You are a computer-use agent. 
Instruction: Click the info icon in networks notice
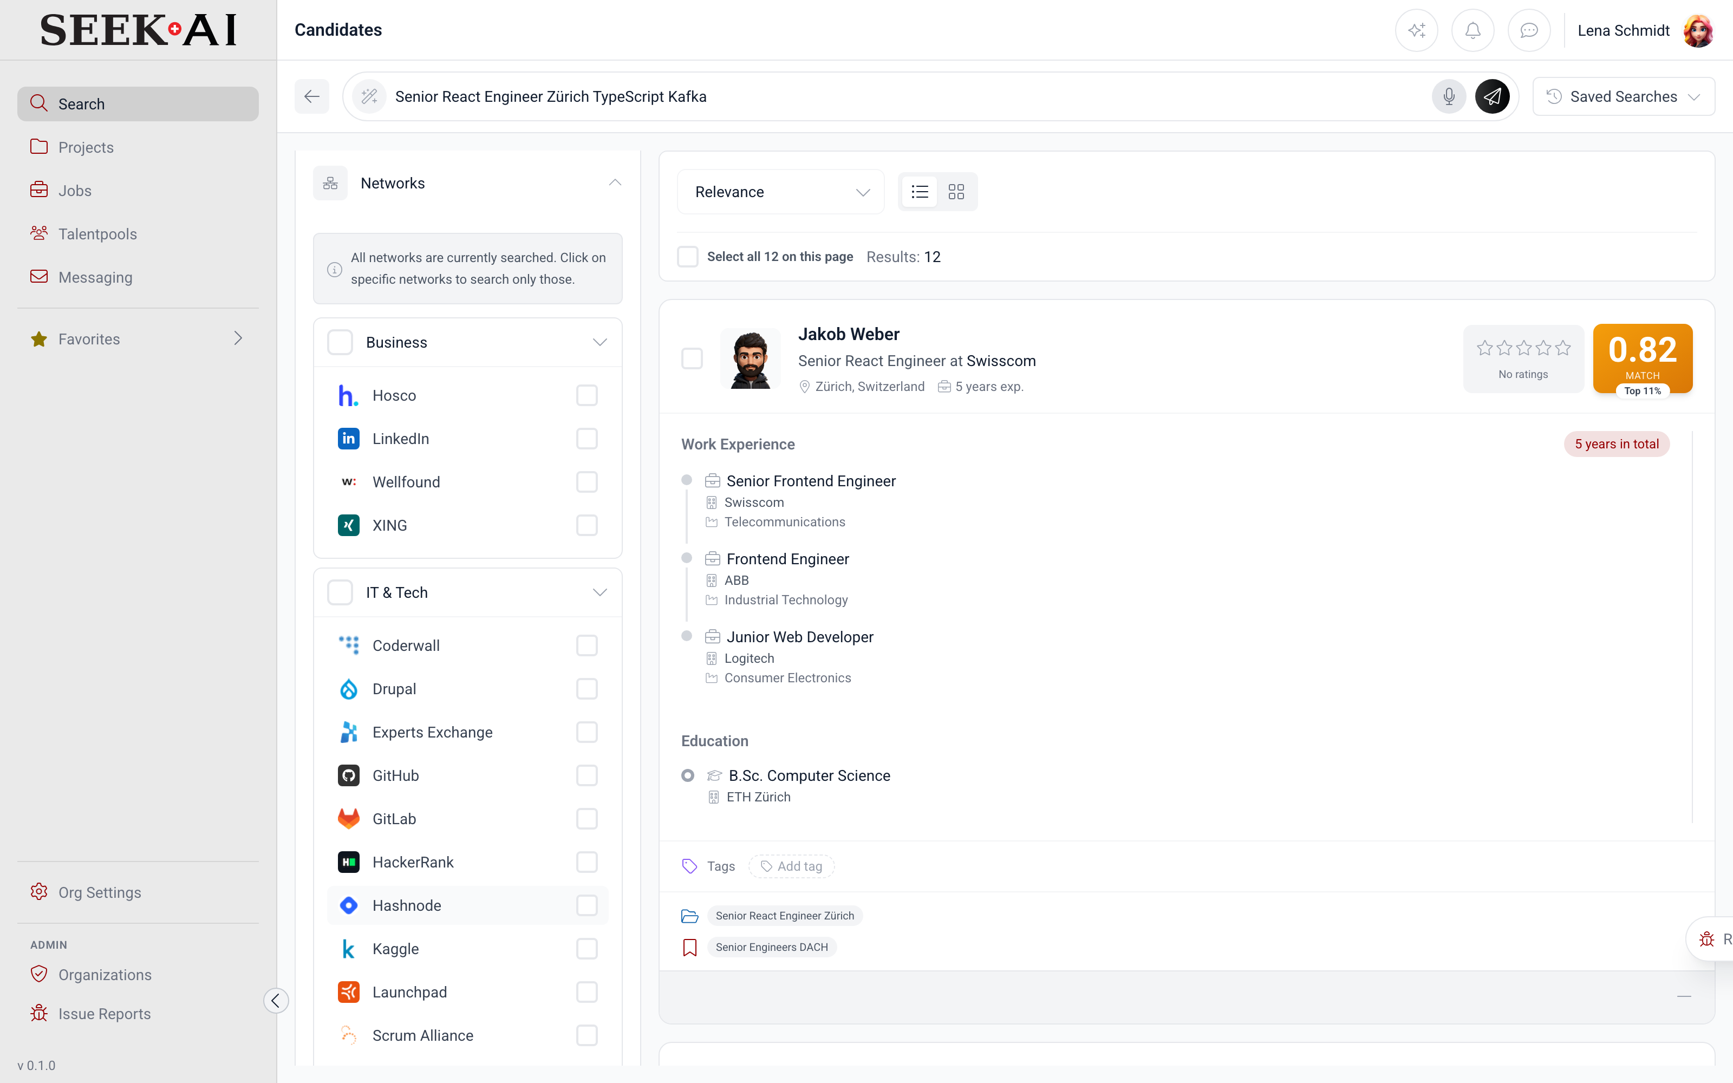click(x=335, y=269)
